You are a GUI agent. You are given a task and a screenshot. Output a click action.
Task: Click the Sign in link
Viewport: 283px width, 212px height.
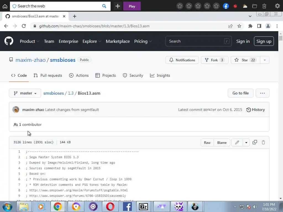point(243,41)
